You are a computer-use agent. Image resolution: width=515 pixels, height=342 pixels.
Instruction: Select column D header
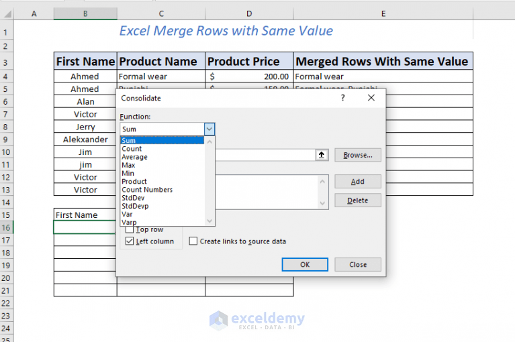[x=249, y=14]
